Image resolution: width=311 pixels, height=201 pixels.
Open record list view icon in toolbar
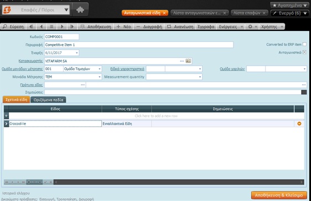(51, 27)
